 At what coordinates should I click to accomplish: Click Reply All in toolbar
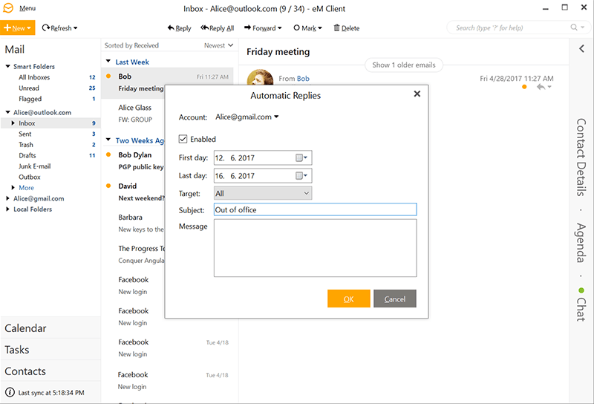coord(218,28)
